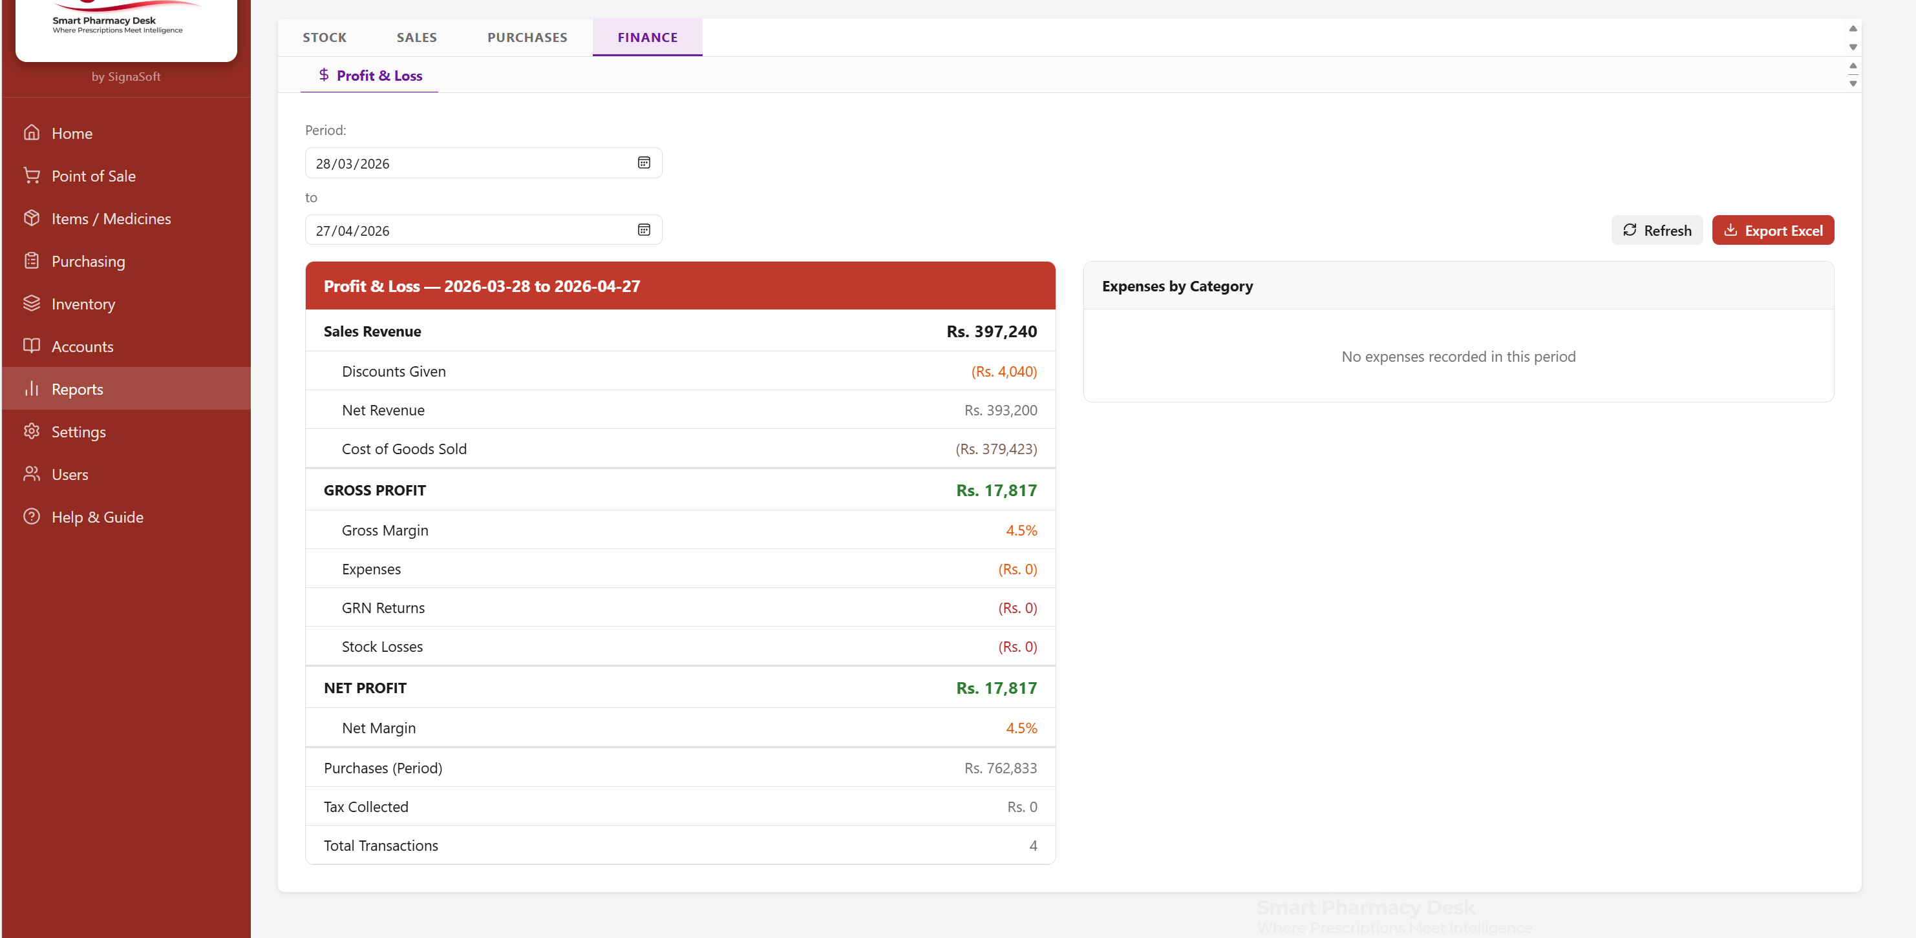
Task: Open Point of Sale cart icon
Action: coord(31,176)
